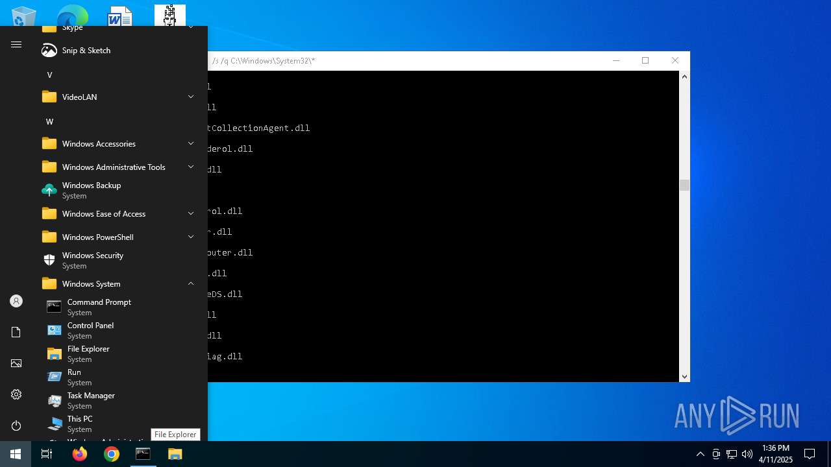Jump to letter V app section
Viewport: 831px width, 467px height.
pos(49,75)
